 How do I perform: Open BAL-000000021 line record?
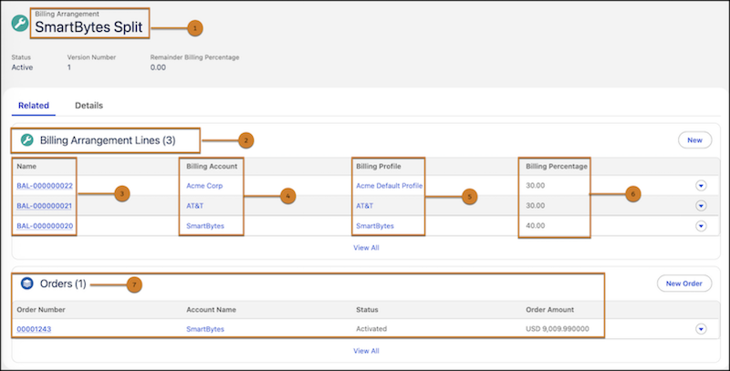click(x=44, y=205)
